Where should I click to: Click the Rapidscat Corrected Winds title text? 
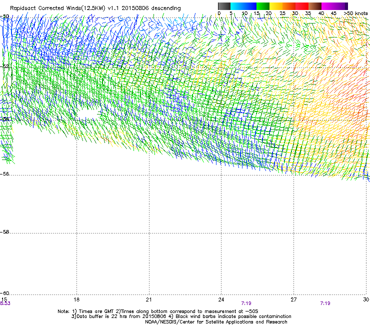pyautogui.click(x=95, y=8)
